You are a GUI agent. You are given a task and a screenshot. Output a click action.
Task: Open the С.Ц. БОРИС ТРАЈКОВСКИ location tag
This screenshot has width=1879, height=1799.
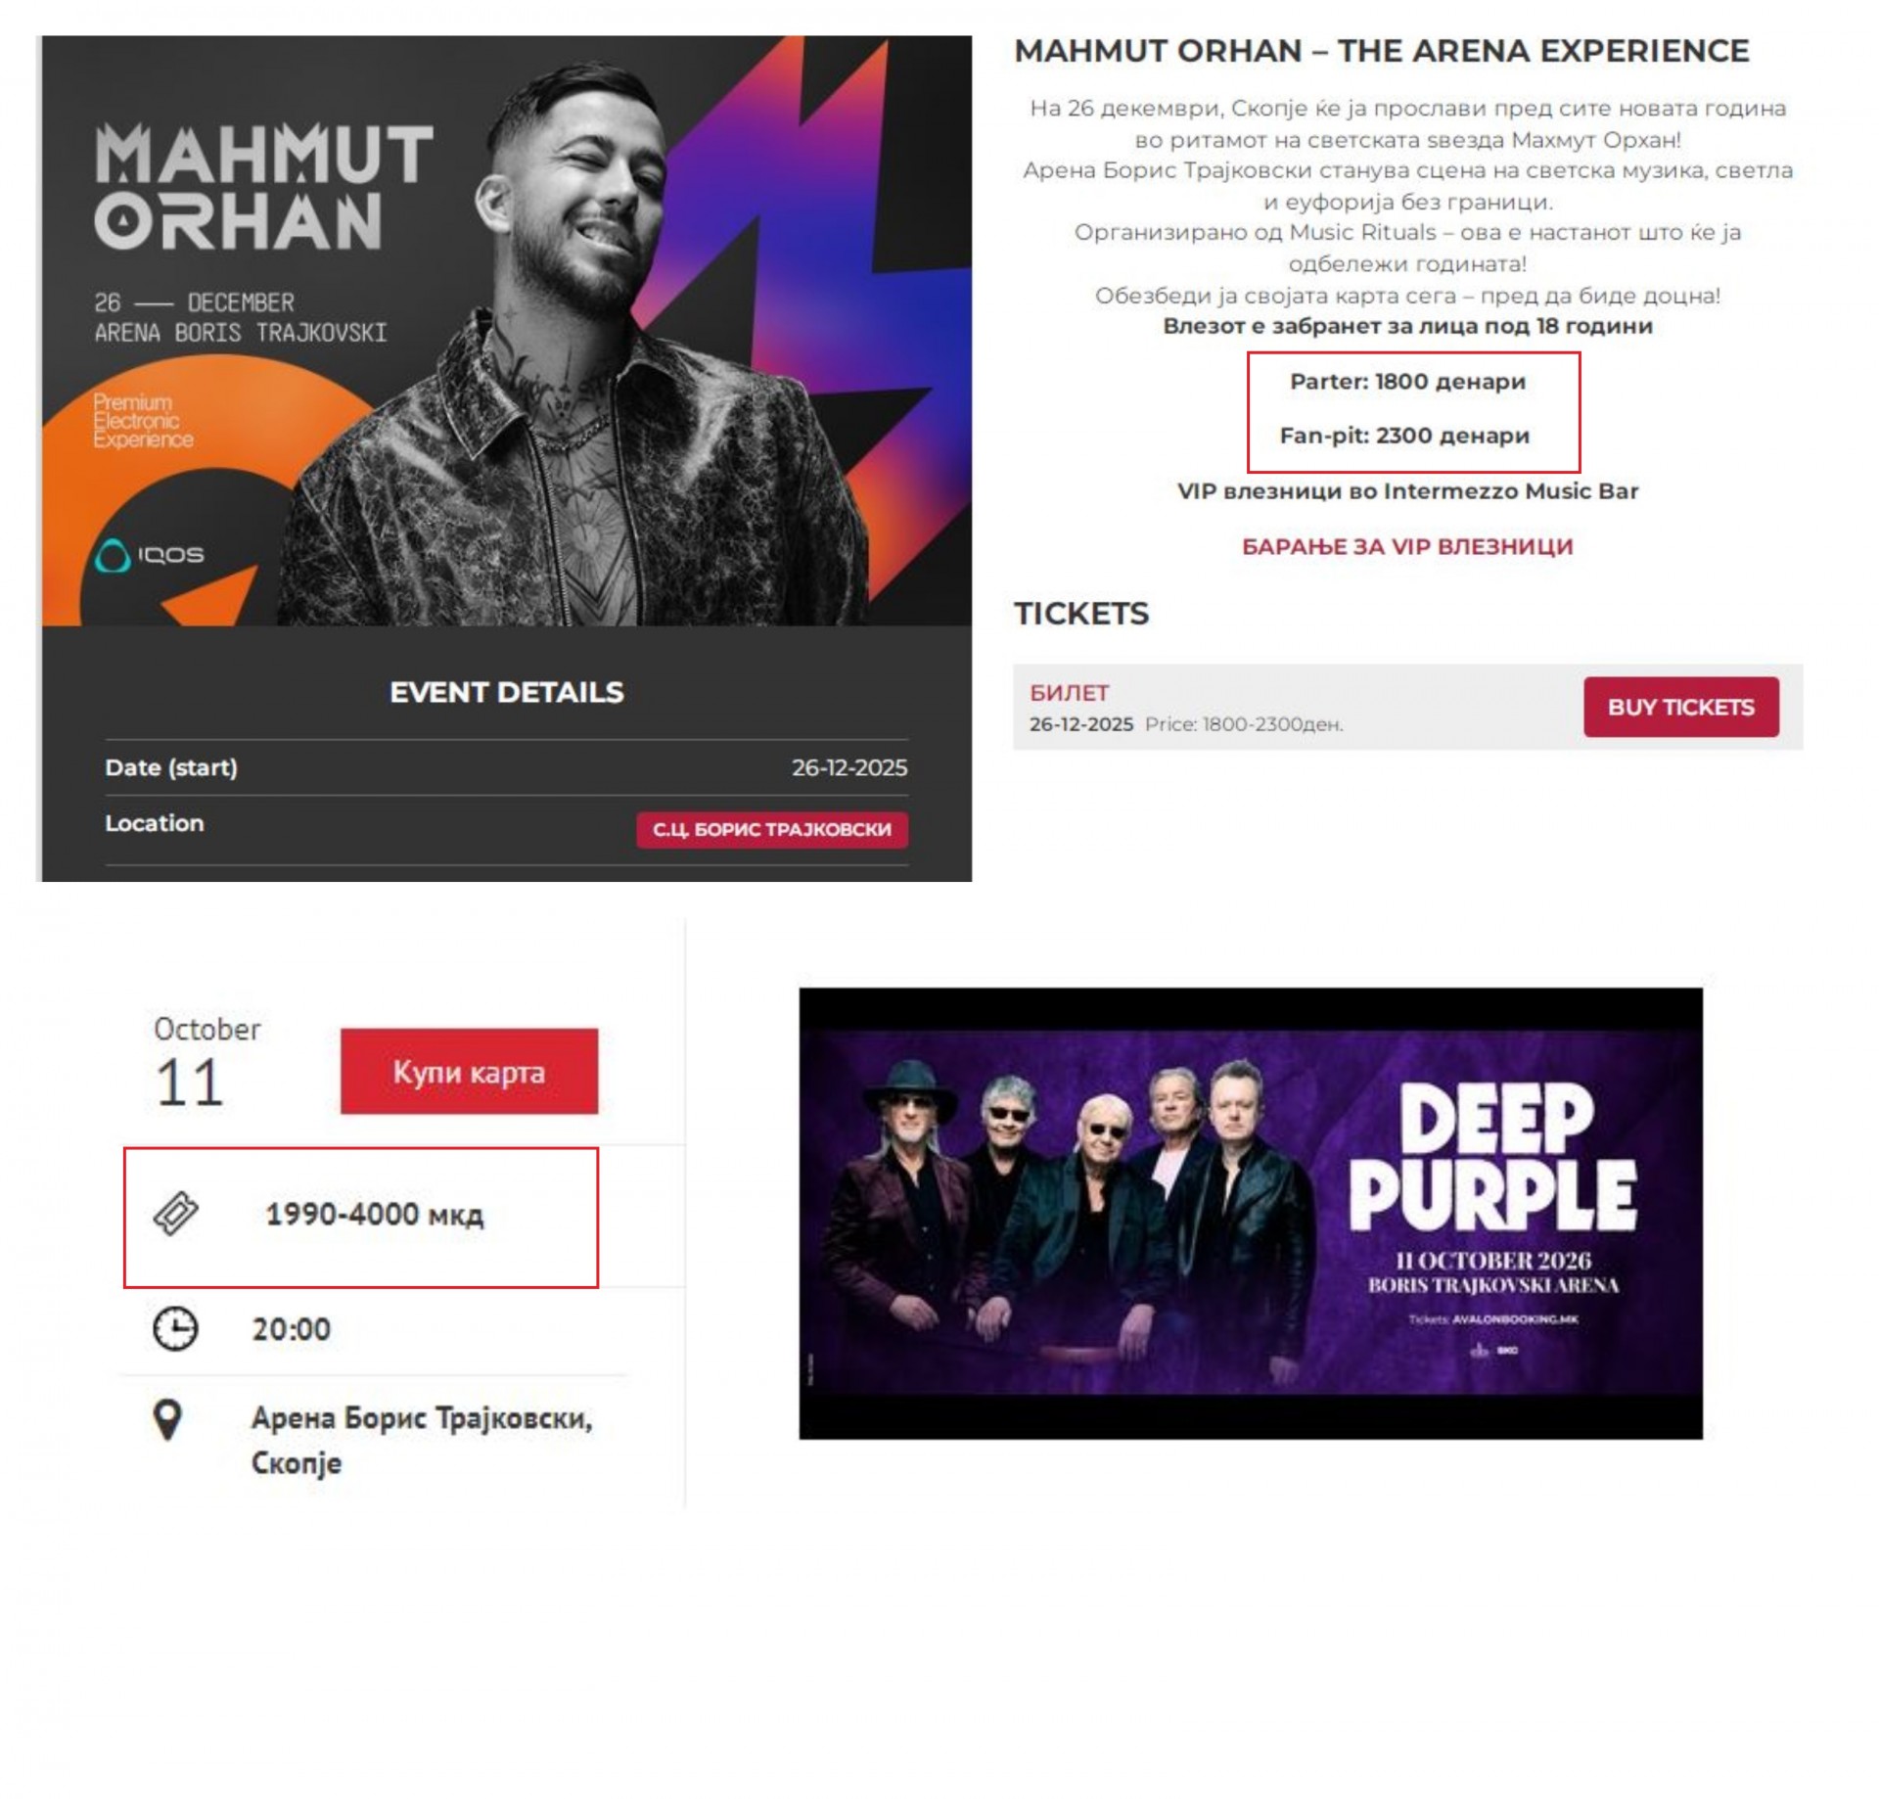(772, 829)
